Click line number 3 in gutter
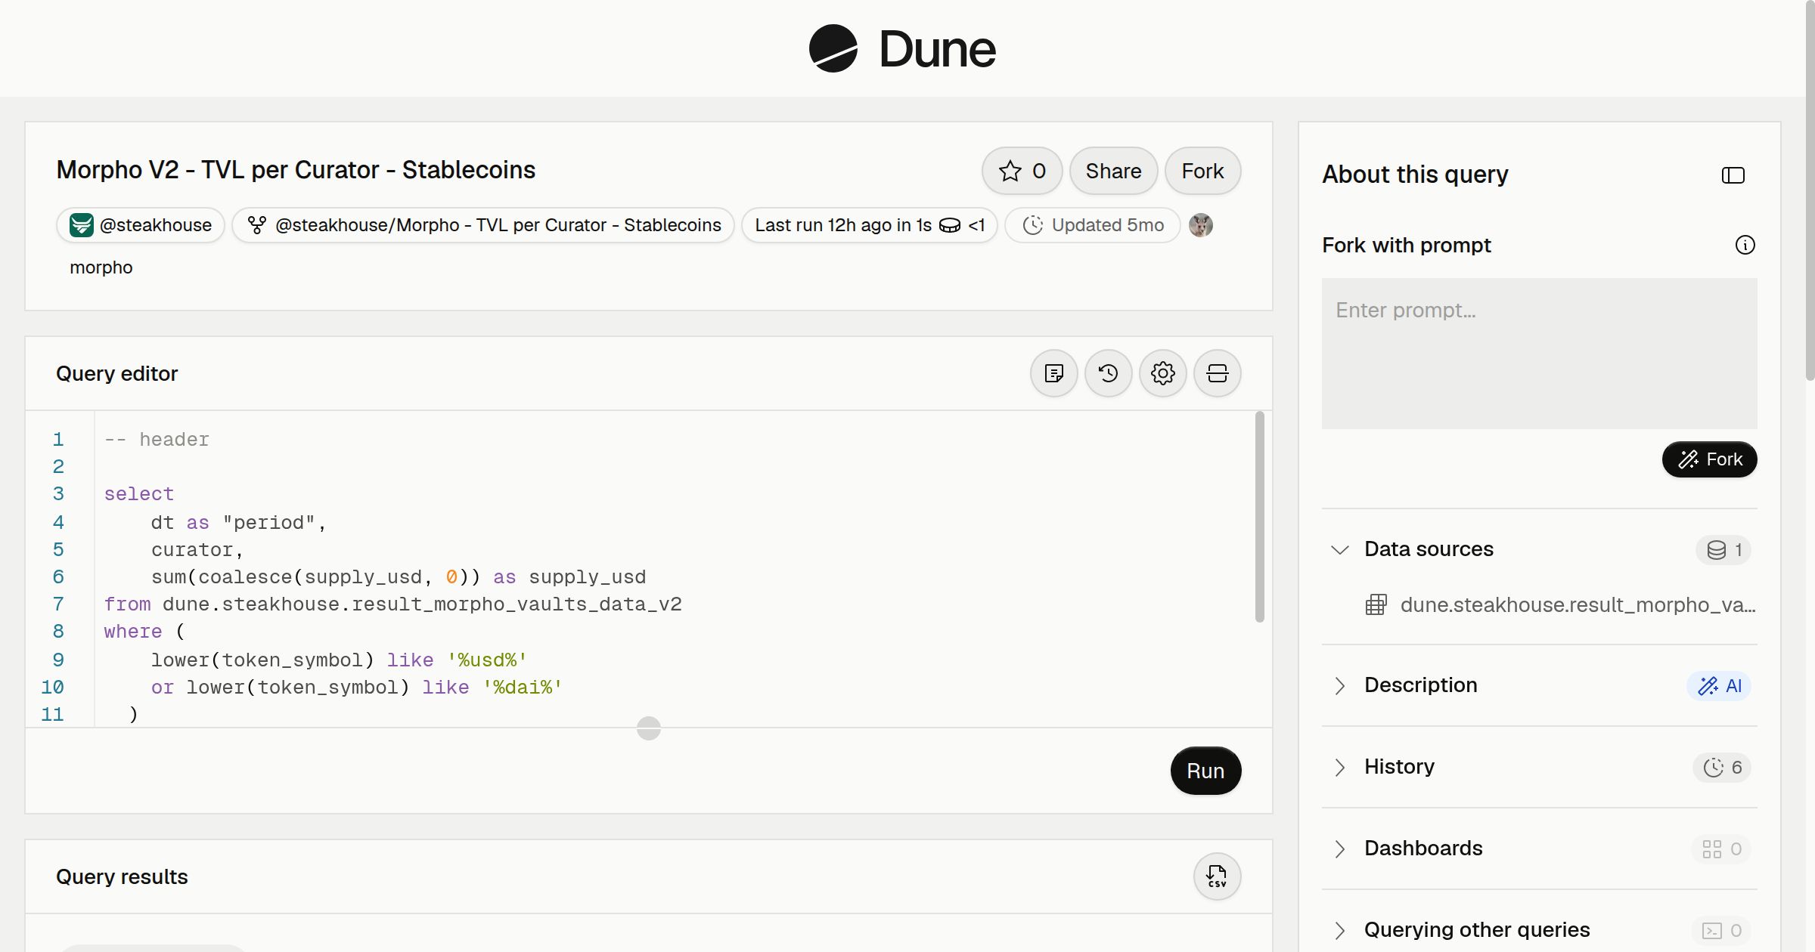 (58, 494)
